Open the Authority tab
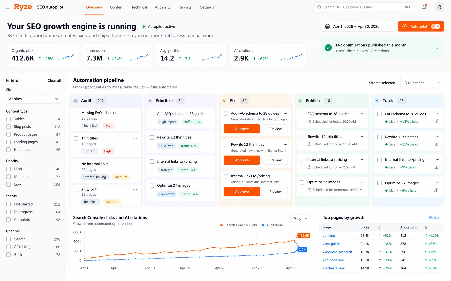The width and height of the screenshot is (451, 281). (x=163, y=7)
